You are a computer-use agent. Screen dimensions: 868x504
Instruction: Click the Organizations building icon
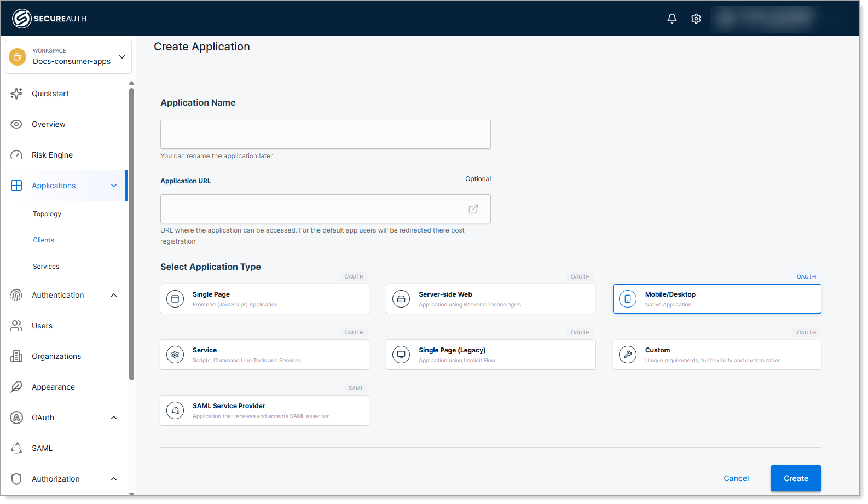[x=16, y=356]
